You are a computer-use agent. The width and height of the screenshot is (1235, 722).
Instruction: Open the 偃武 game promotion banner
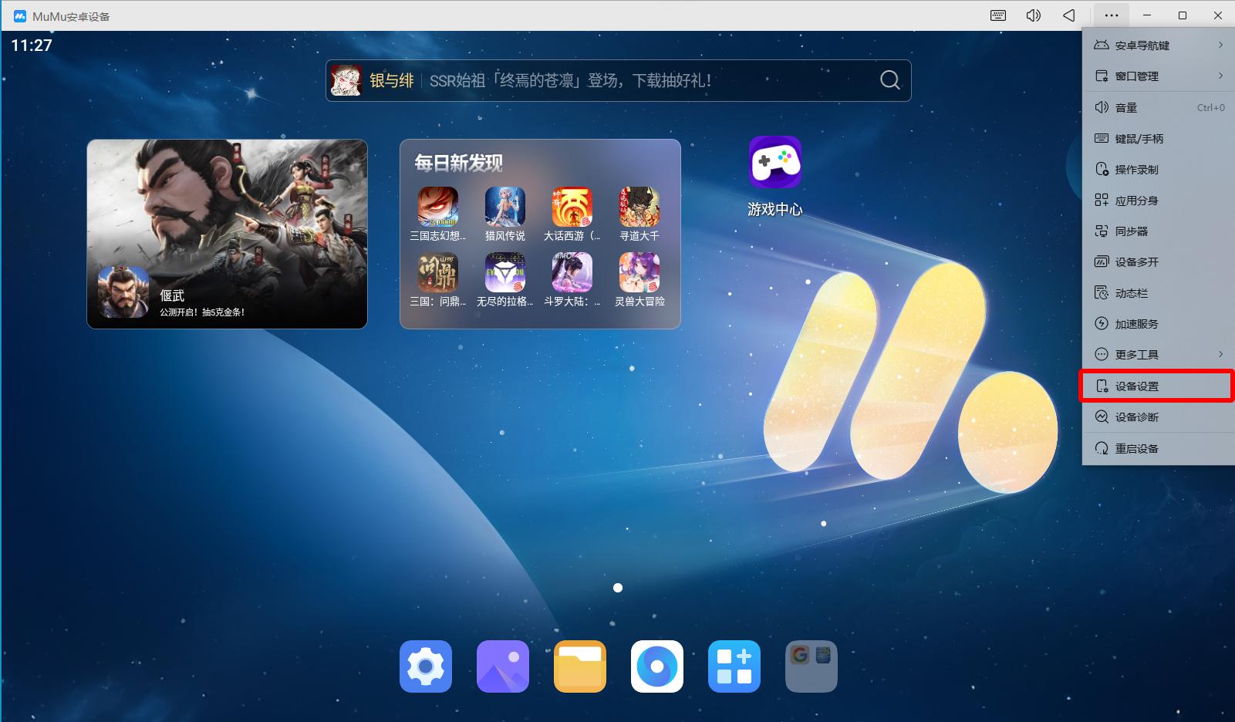coord(227,234)
